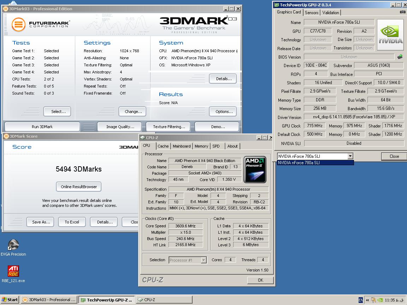The image size is (407, 305).
Task: Click the BIOS save chip icon in GPU-Z
Action: pos(400,56)
